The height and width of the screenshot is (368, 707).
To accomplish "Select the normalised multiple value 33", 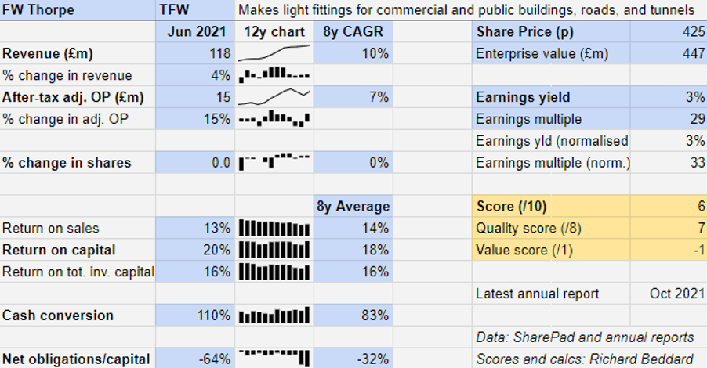I will point(669,162).
